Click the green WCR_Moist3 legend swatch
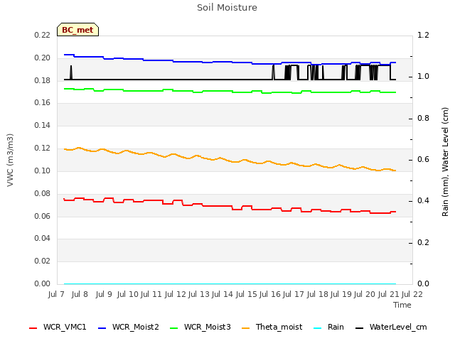Viewport: 455px width, 341px height. pos(173,328)
